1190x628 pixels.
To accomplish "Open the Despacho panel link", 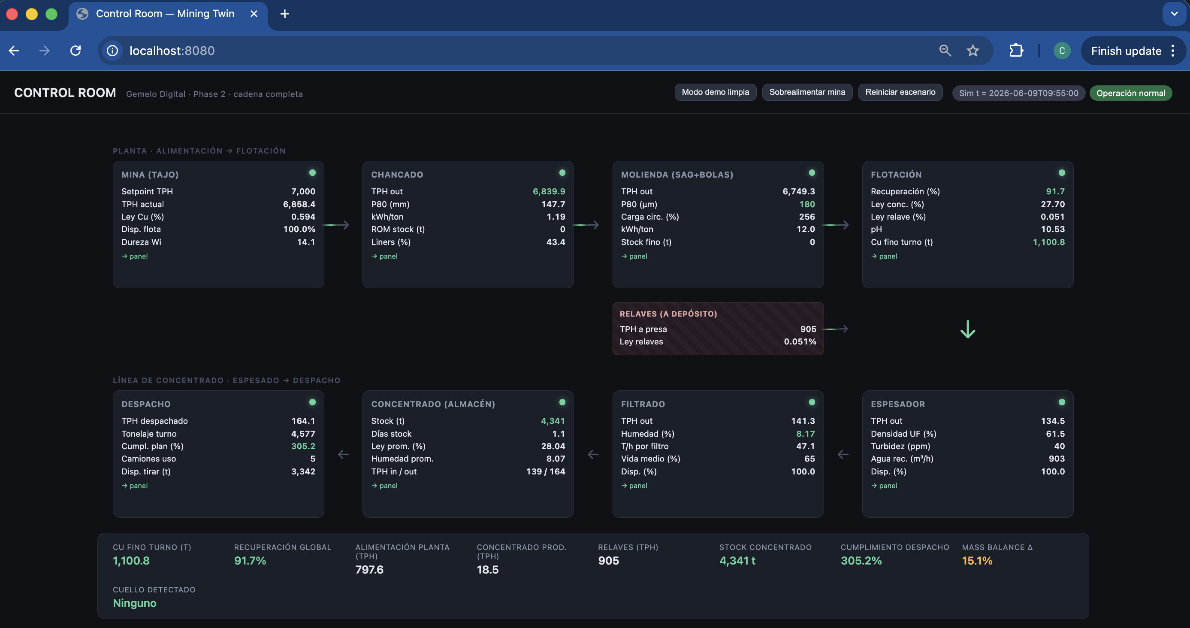I will click(134, 486).
